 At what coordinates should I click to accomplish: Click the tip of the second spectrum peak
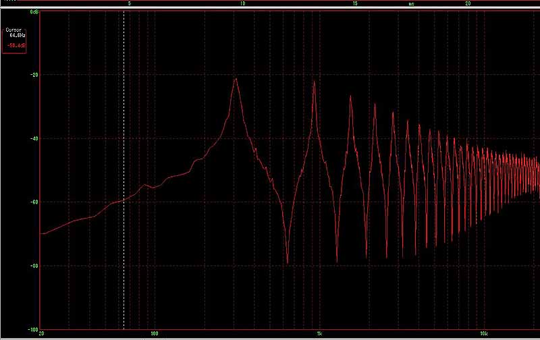[313, 82]
